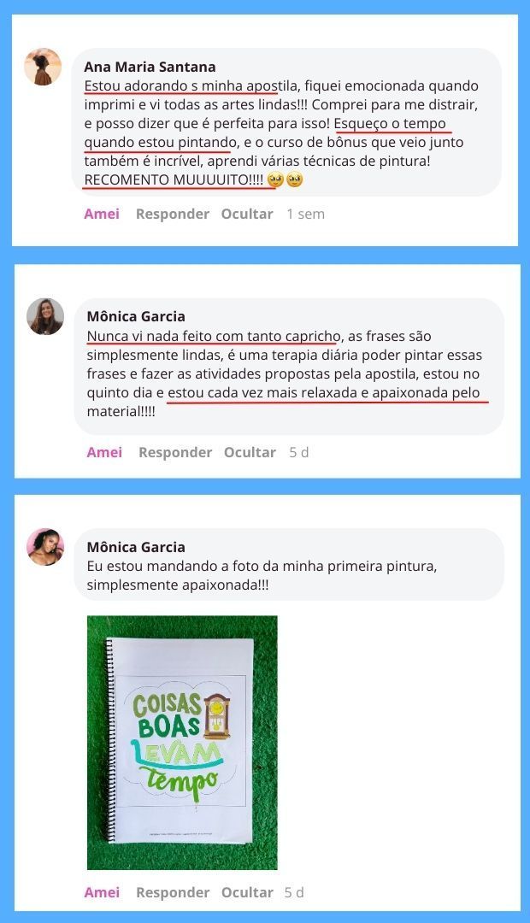Click Ana Maria Santana's profile avatar

(43, 68)
